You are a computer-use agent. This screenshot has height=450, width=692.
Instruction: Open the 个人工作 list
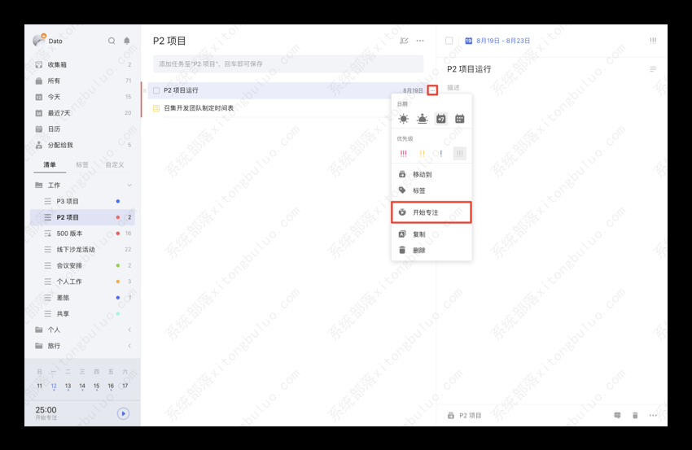[83, 282]
